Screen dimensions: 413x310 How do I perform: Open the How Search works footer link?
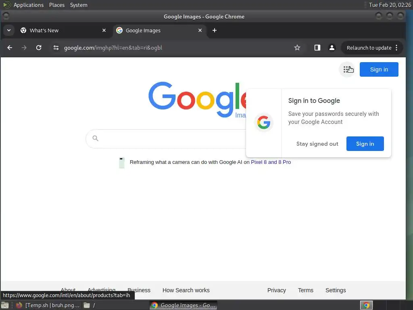point(186,290)
